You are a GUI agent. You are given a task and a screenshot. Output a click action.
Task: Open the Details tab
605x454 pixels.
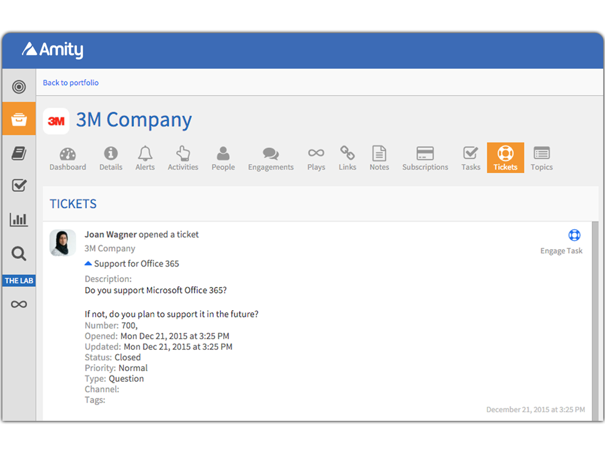pos(110,158)
